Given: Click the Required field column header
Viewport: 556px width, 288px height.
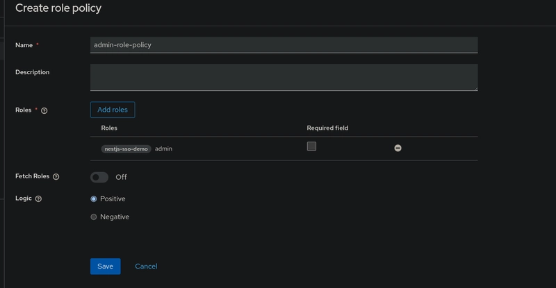Looking at the screenshot, I should tap(327, 128).
